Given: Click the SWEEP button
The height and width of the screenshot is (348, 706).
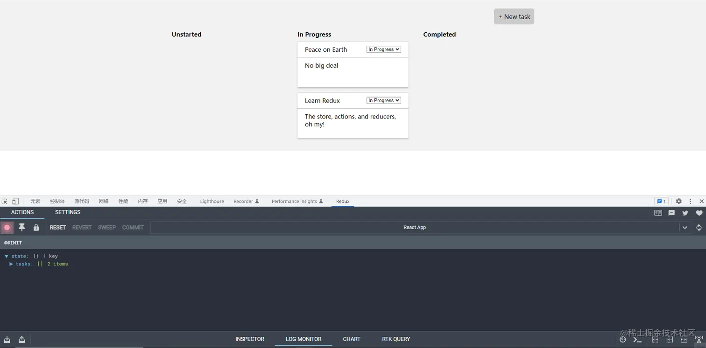Looking at the screenshot, I should (107, 228).
